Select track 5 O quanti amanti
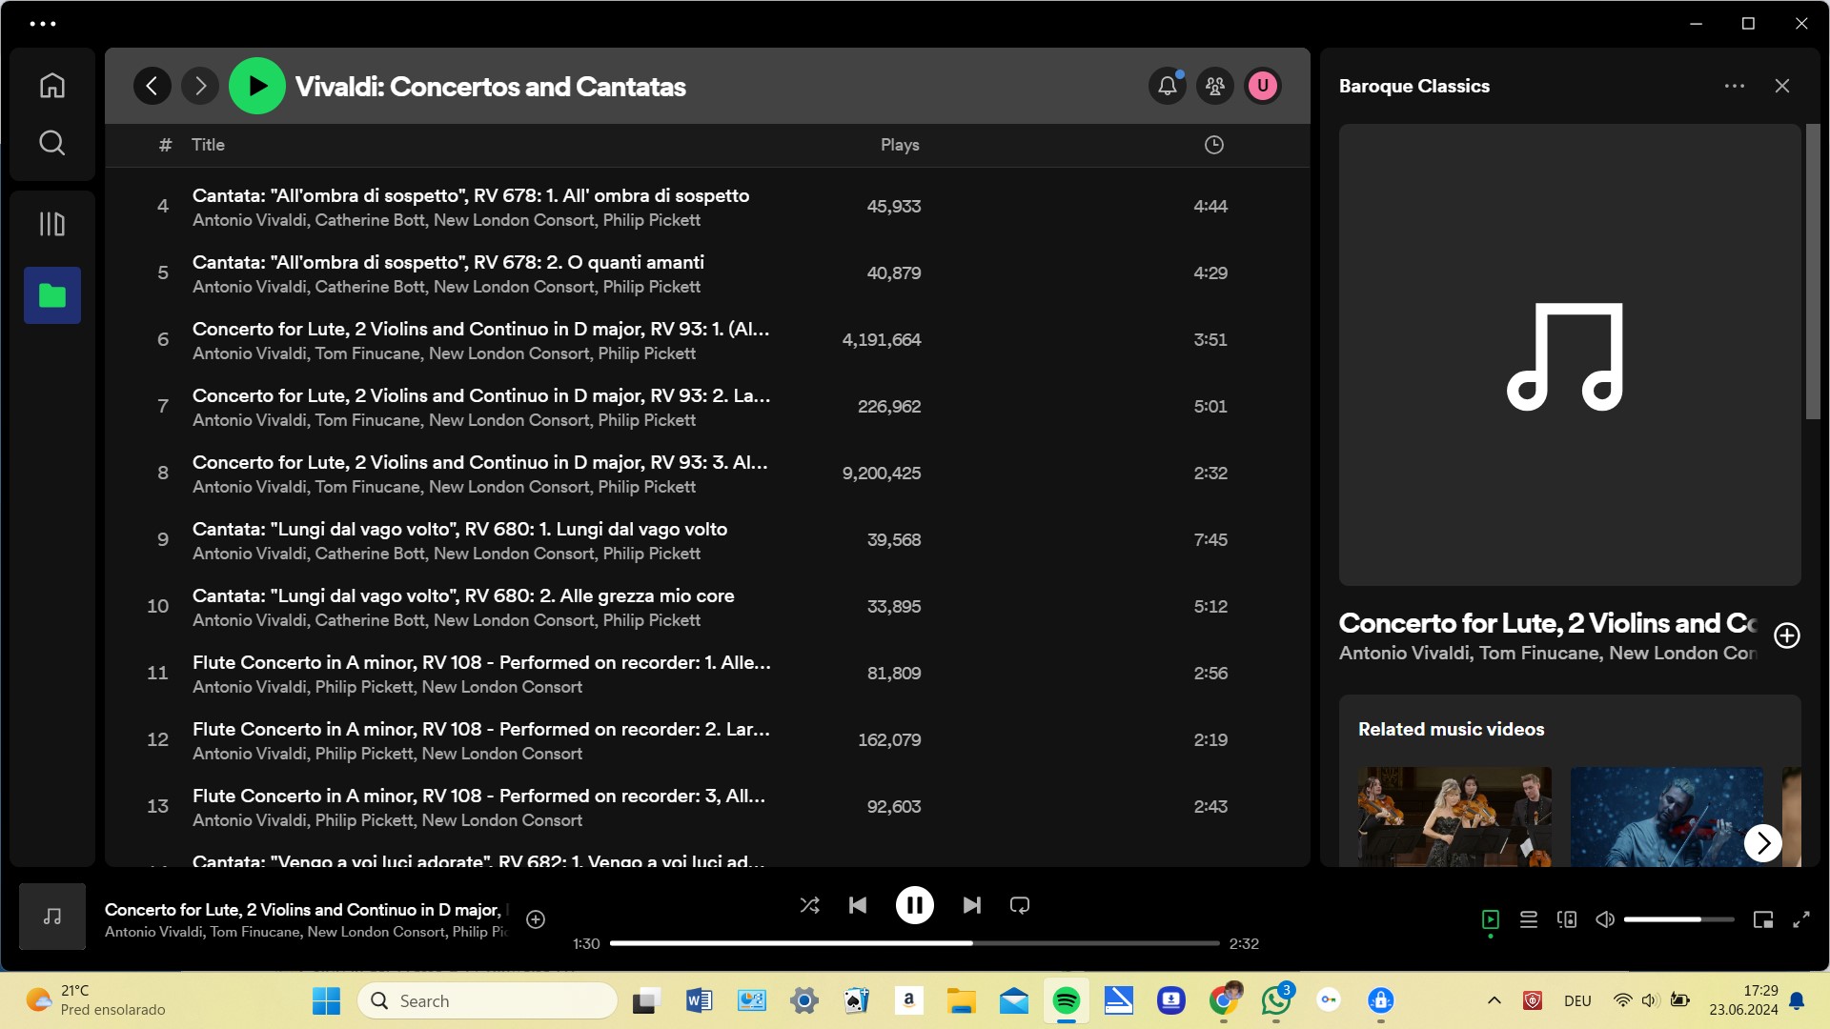Screen dimensions: 1830x1029 click(x=707, y=273)
